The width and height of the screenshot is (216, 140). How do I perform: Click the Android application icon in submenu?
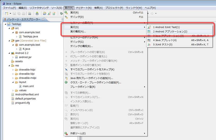tap(149, 32)
